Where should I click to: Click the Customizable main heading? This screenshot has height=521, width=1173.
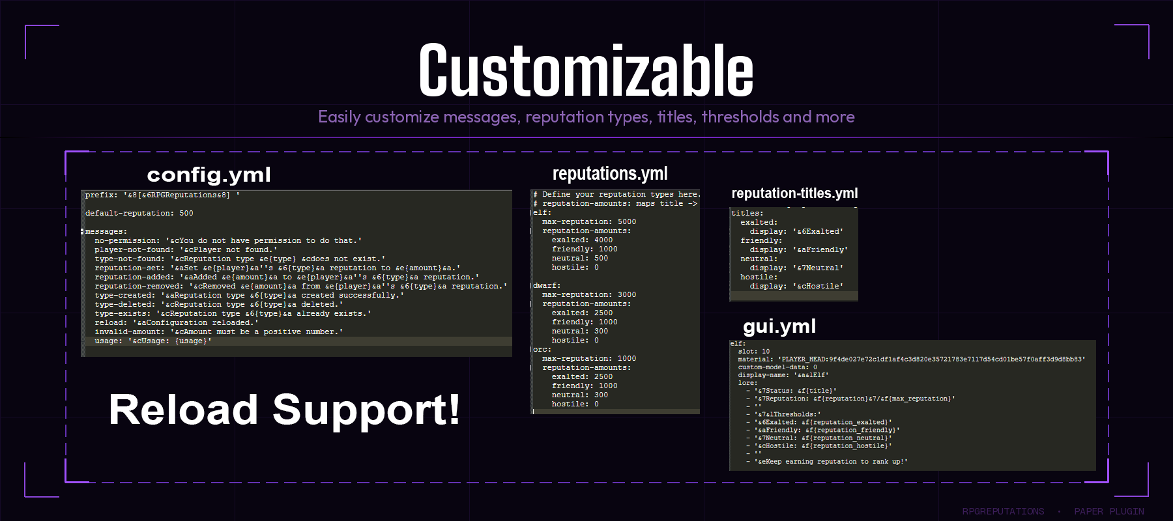point(586,70)
